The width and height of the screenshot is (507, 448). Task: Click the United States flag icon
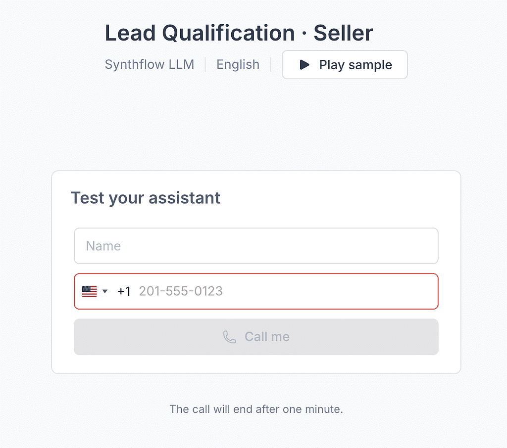click(x=89, y=291)
